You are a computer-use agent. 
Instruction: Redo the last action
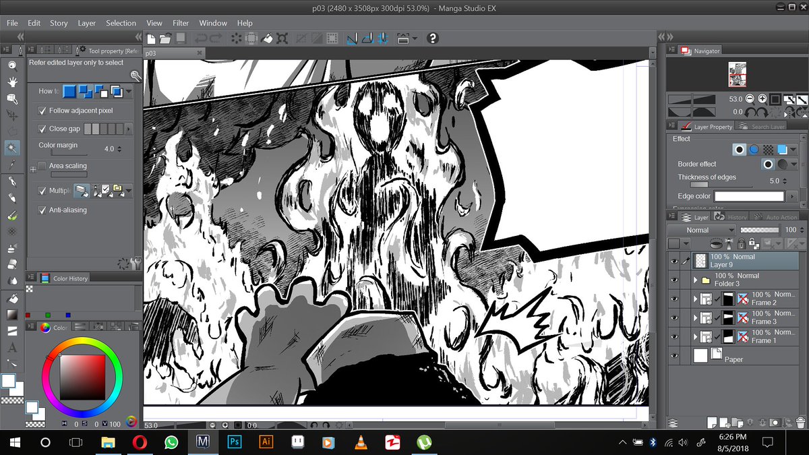click(216, 38)
